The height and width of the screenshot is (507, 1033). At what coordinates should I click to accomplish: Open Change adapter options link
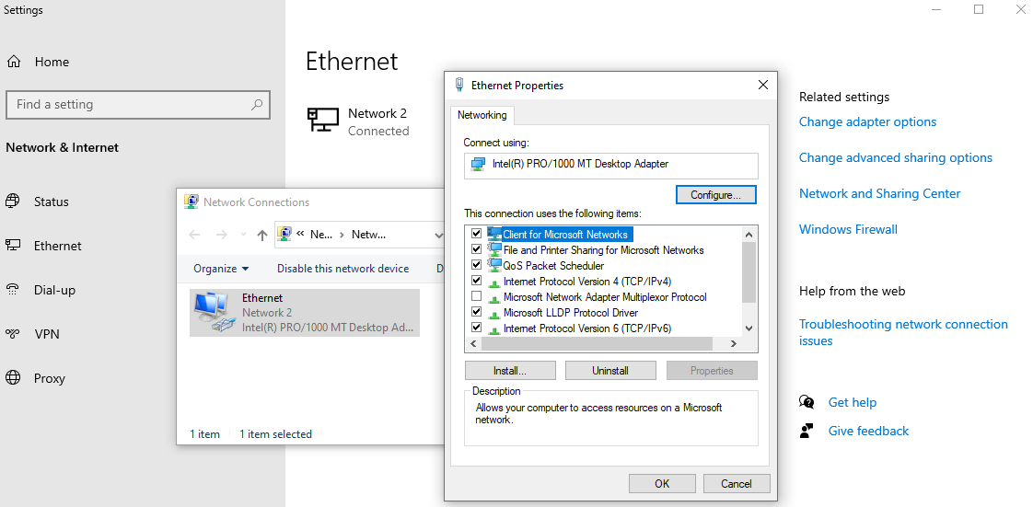(x=867, y=121)
